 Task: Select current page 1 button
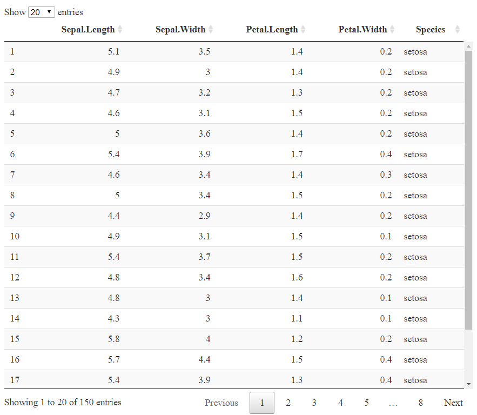(x=262, y=403)
